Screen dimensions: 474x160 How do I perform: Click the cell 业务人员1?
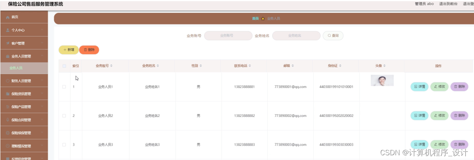pyautogui.click(x=105, y=87)
